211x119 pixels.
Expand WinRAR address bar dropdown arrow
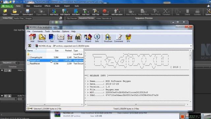[191, 46]
